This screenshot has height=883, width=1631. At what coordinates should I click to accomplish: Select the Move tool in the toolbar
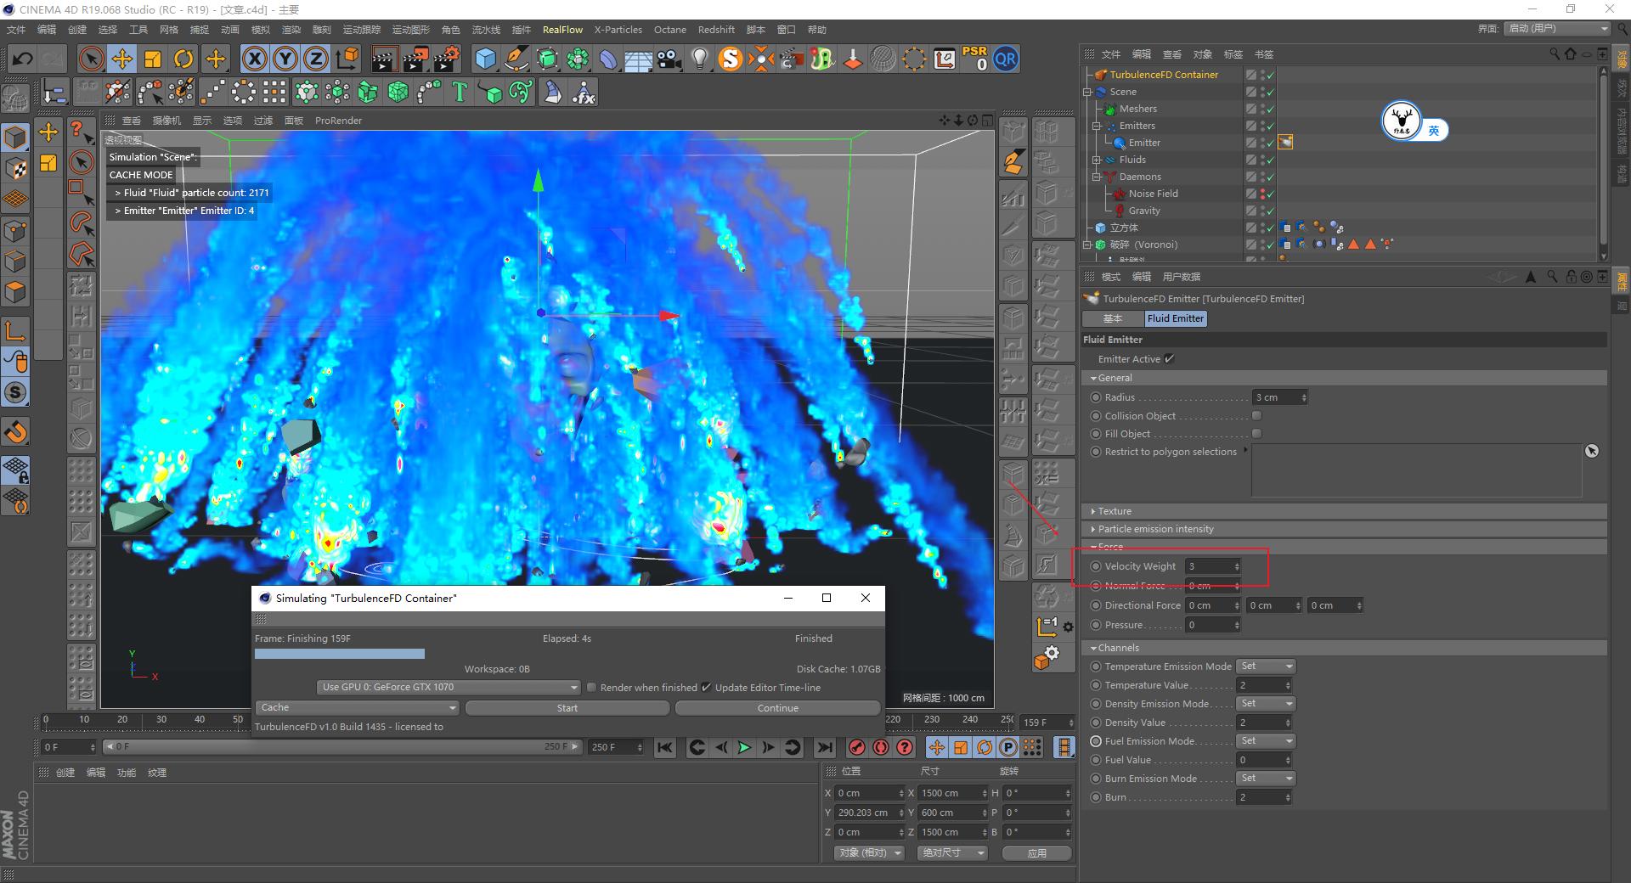[x=122, y=59]
